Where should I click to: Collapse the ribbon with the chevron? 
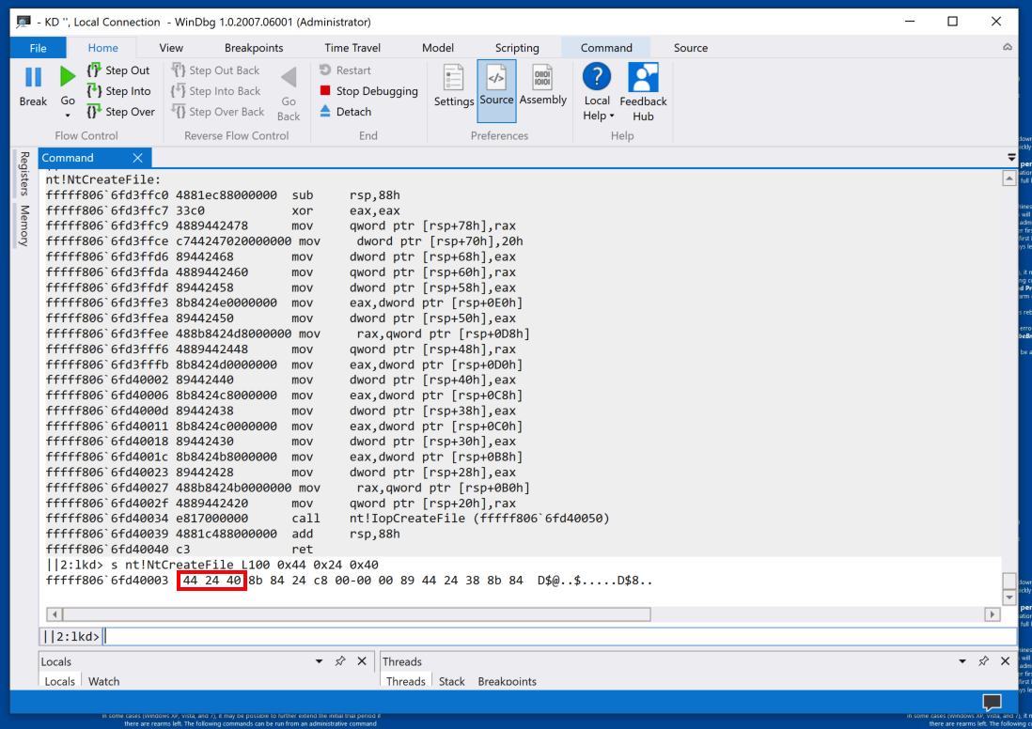(x=1008, y=47)
